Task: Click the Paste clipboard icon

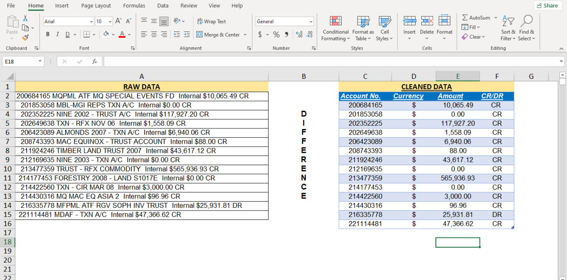Action: (12, 21)
